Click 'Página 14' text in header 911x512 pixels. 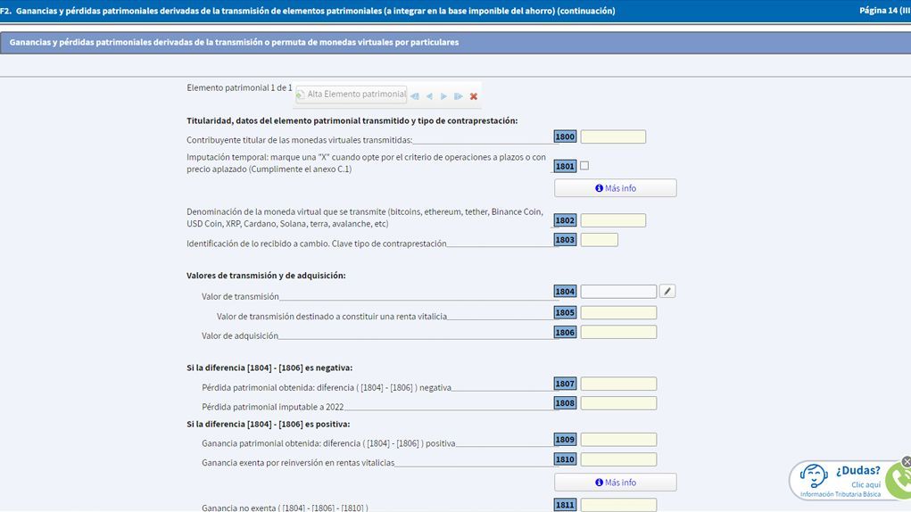(x=880, y=11)
